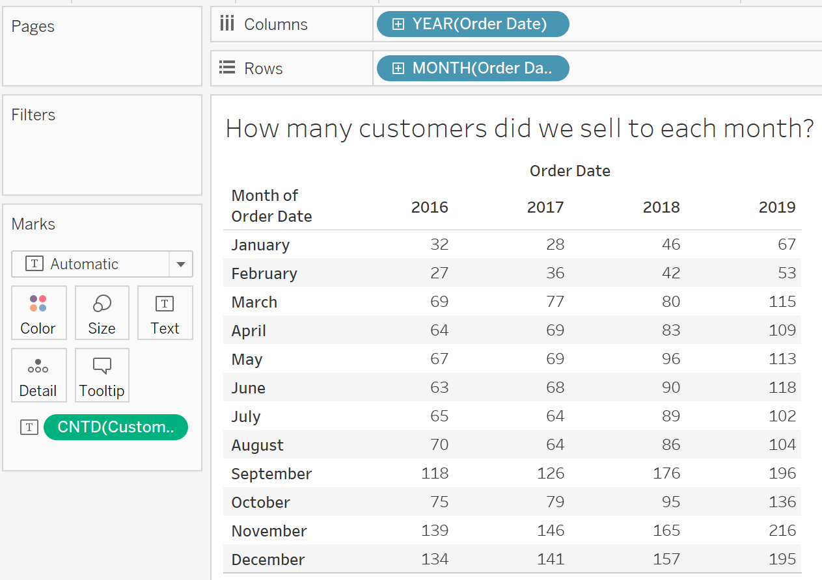
Task: Open the Color marks card
Action: click(x=38, y=313)
